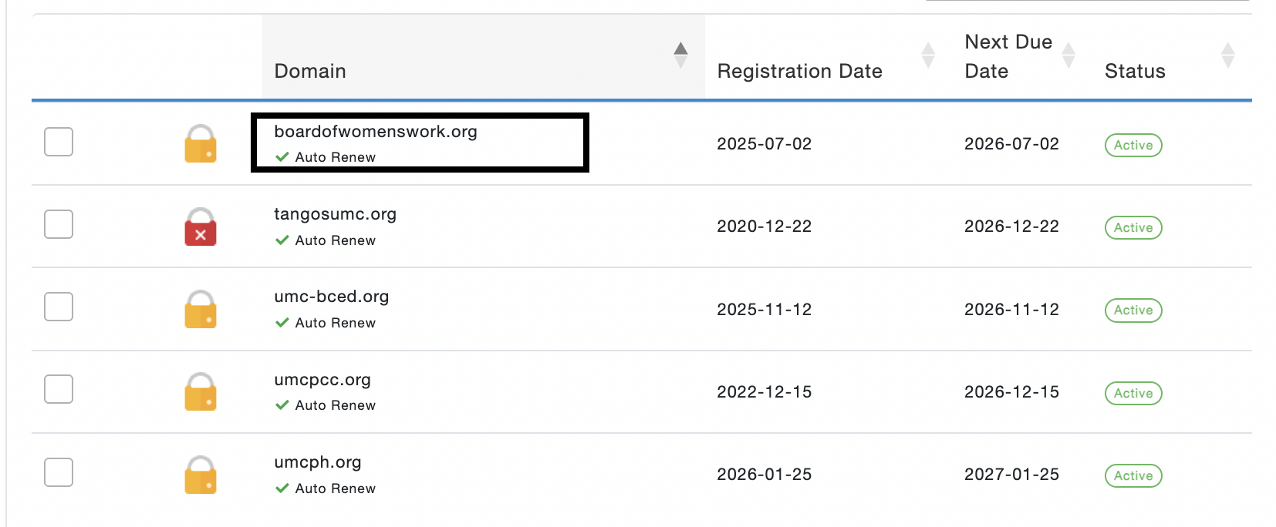This screenshot has height=527, width=1276.
Task: Click the Domain column sort arrows
Action: coord(680,55)
